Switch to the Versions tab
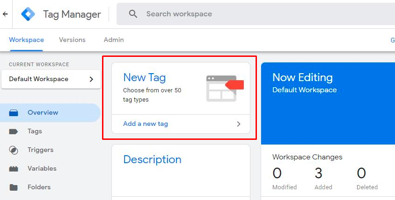 click(x=72, y=40)
